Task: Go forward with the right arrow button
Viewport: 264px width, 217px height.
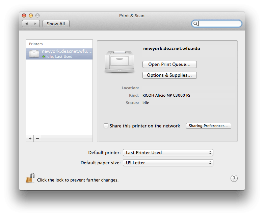Action: (x=35, y=24)
